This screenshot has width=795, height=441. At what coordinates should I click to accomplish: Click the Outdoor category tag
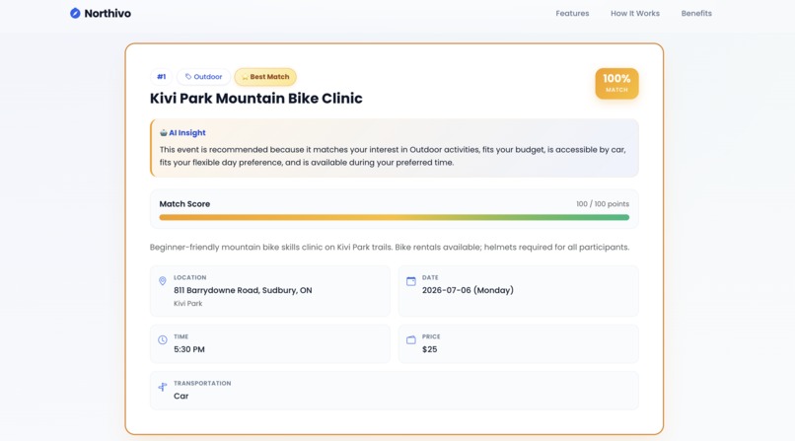tap(203, 77)
